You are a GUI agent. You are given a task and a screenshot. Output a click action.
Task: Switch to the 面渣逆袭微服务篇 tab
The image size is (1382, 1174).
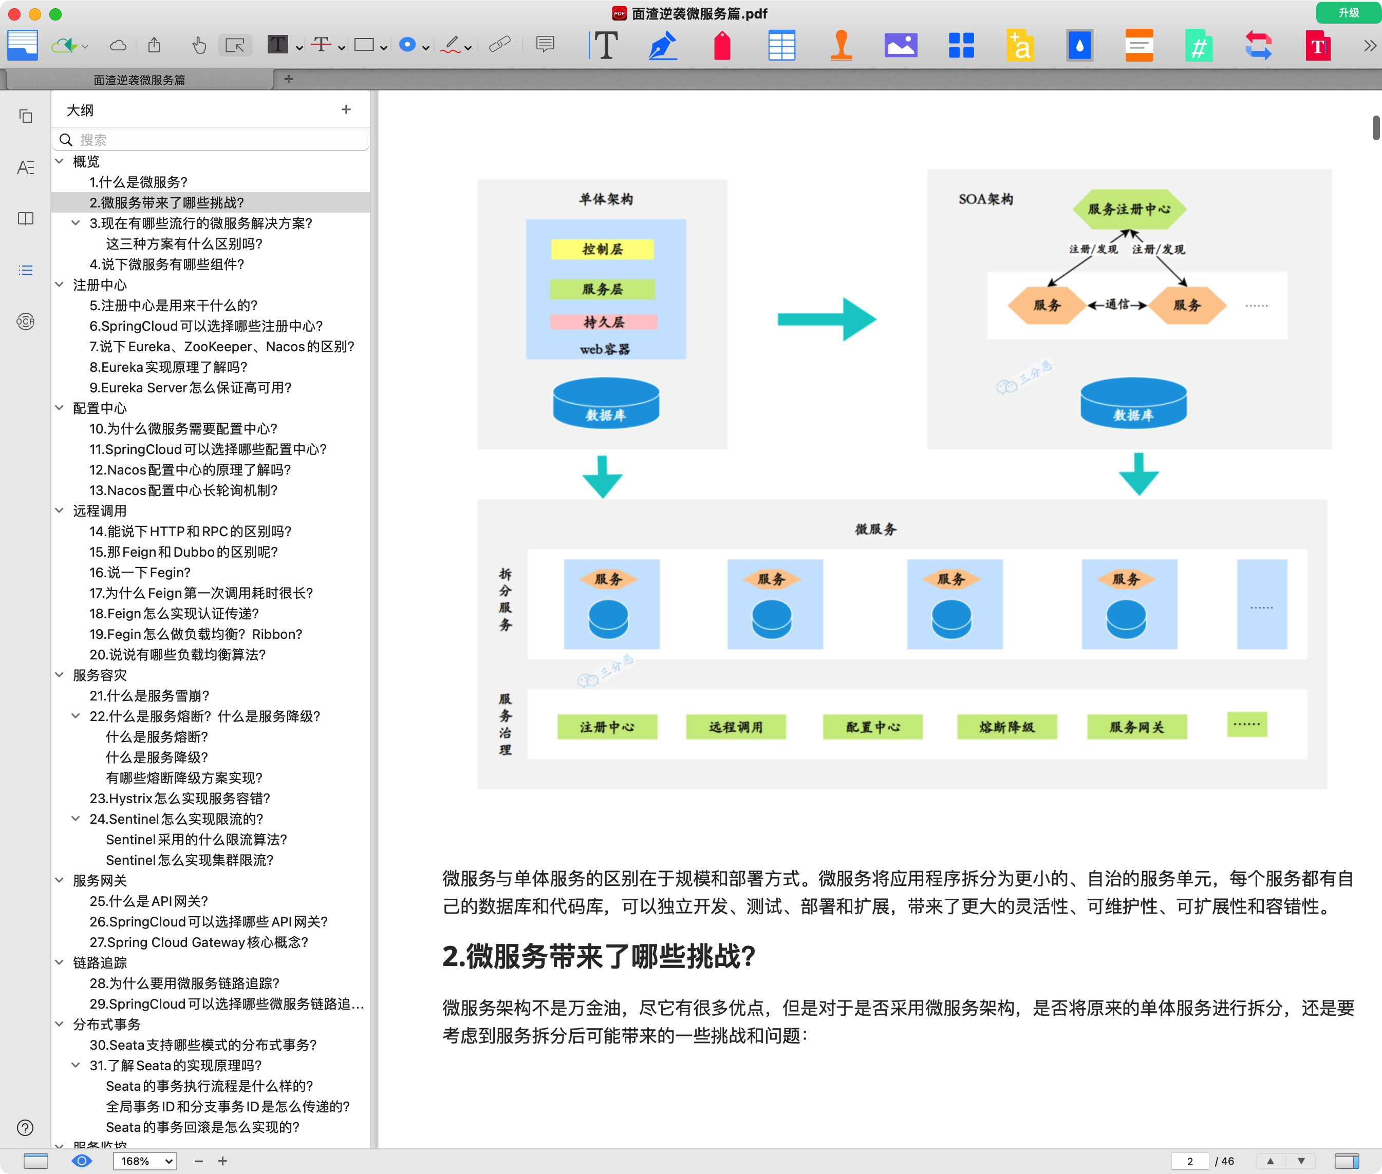(x=139, y=79)
